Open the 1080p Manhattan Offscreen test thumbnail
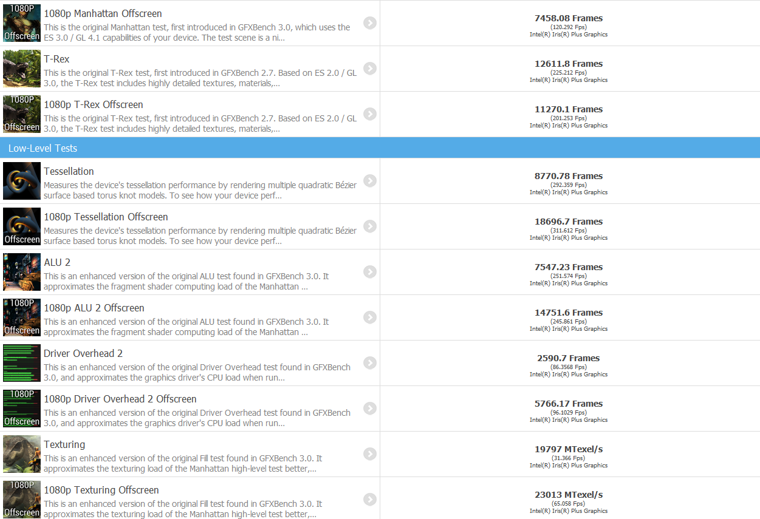 pyautogui.click(x=22, y=22)
